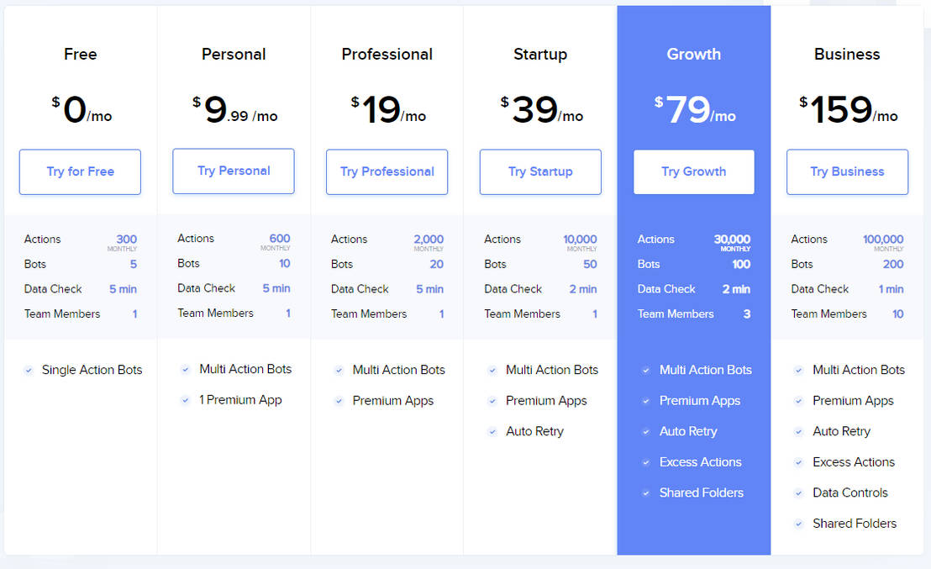Click Data Controls feature text
The height and width of the screenshot is (569, 931).
point(849,493)
